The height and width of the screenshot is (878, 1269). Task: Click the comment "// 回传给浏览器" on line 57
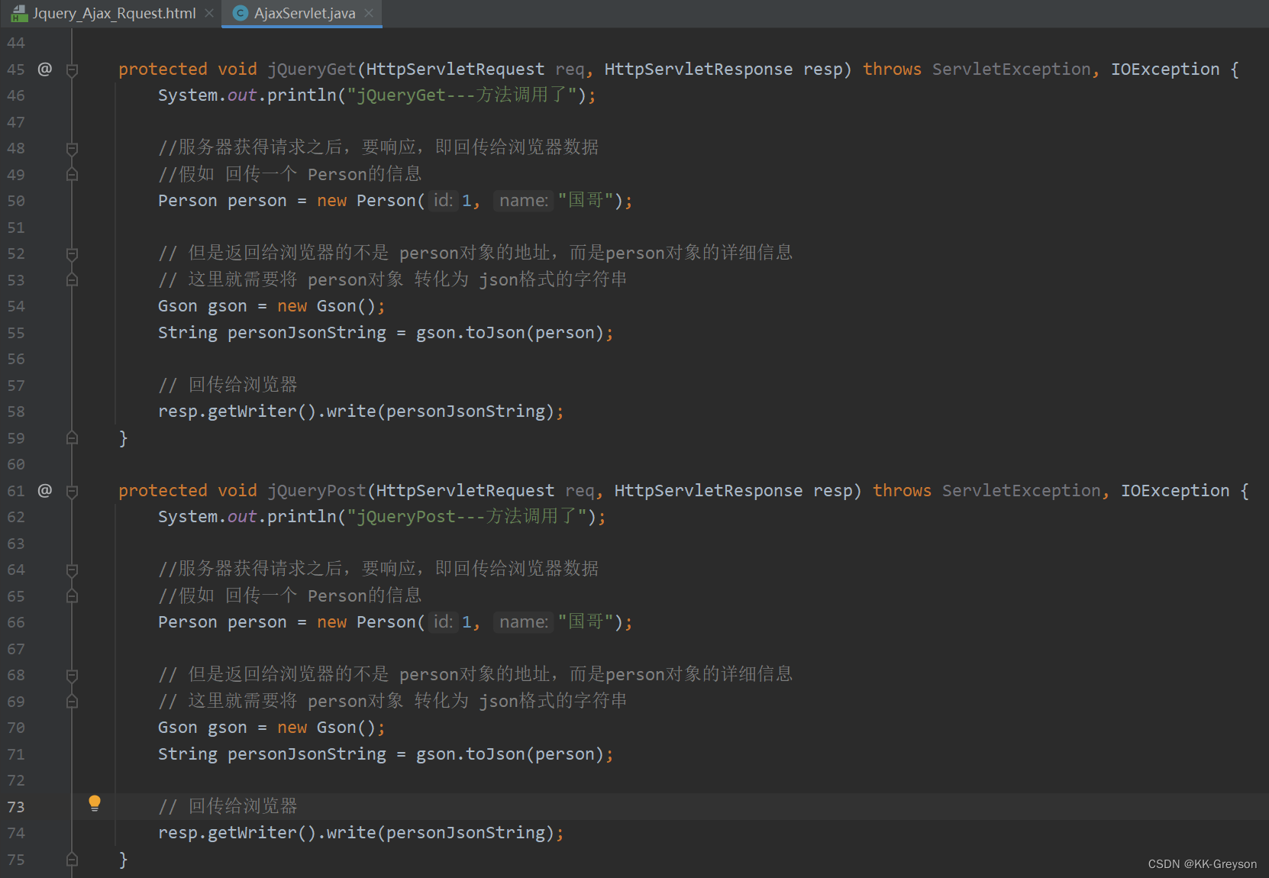coord(228,385)
